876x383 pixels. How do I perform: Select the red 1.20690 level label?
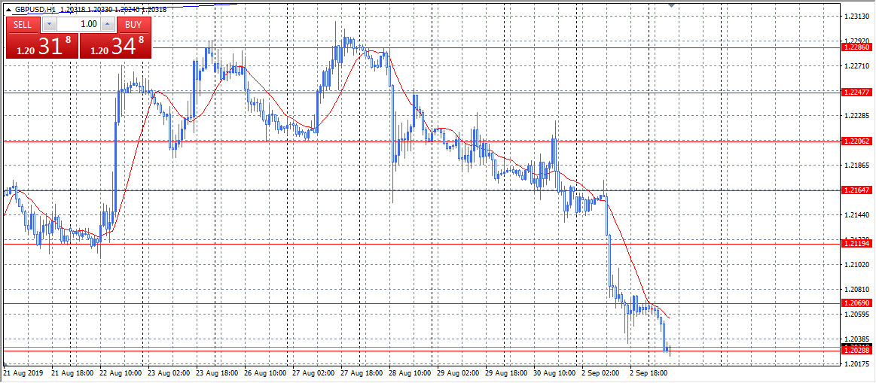857,303
